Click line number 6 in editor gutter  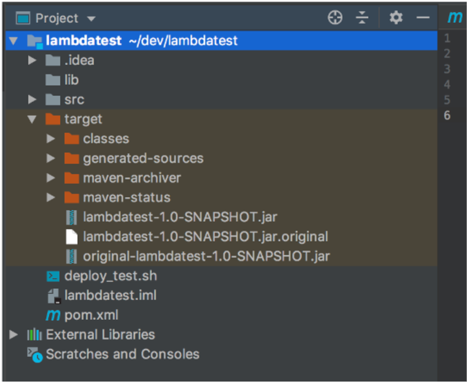click(x=448, y=115)
